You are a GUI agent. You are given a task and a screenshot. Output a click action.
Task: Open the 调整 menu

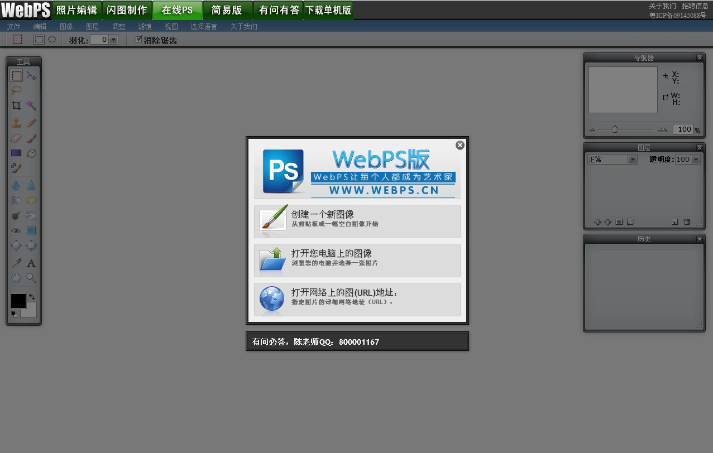pyautogui.click(x=118, y=26)
